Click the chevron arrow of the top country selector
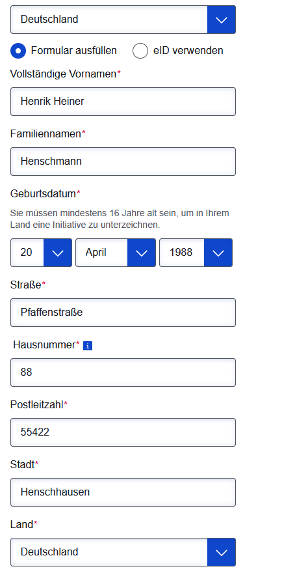The image size is (295, 573). tap(222, 20)
